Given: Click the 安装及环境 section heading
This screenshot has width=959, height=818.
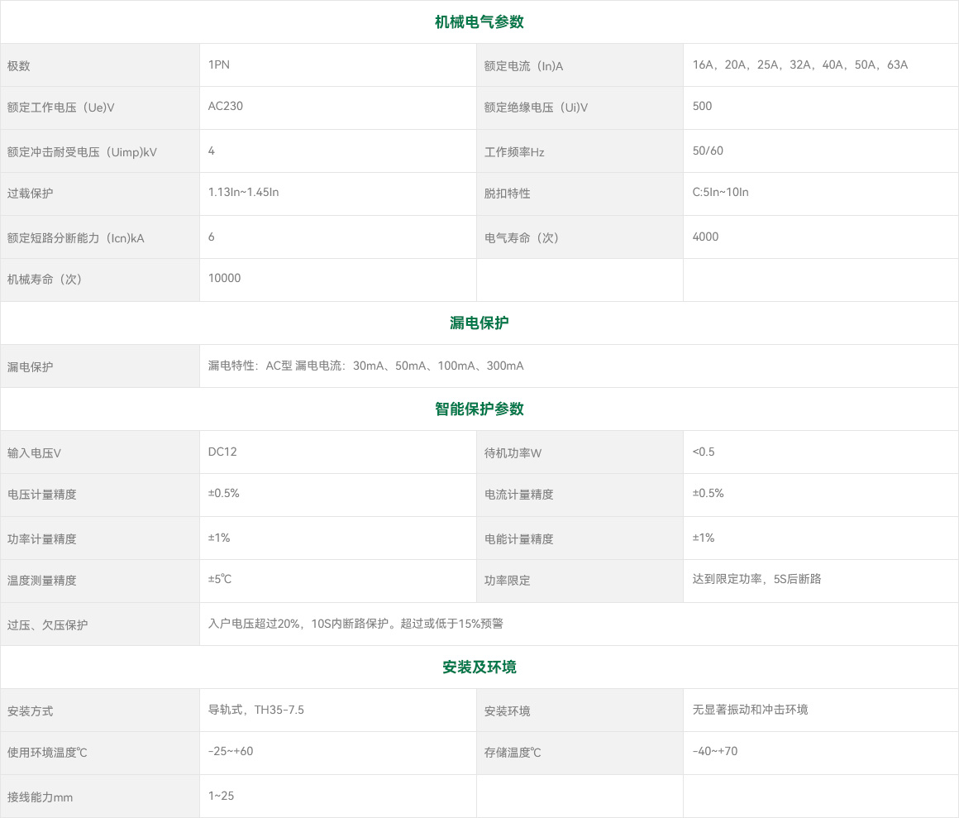Looking at the screenshot, I should coord(479,667).
